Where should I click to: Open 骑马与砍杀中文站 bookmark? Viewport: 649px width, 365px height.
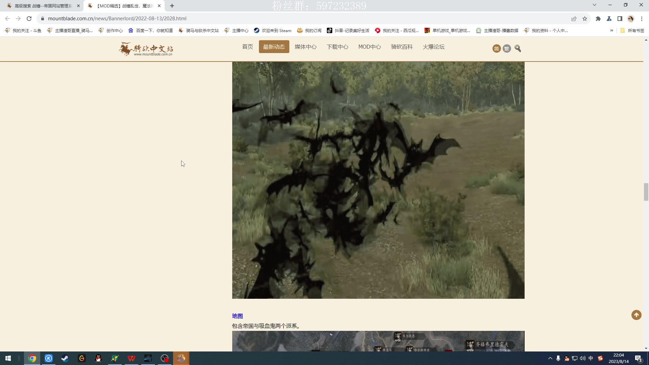198,30
